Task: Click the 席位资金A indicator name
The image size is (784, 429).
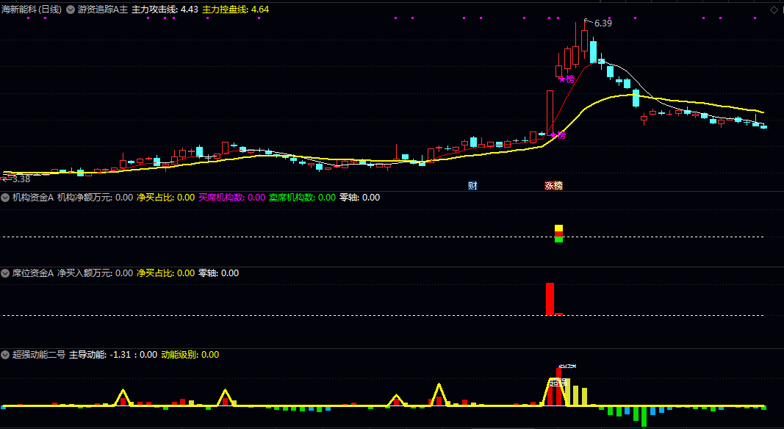Action: pos(32,273)
